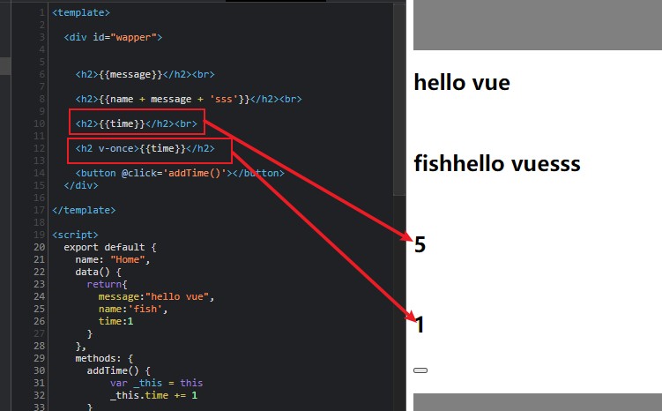Click the rendered number 1 in preview
662x411 pixels.
(x=419, y=325)
